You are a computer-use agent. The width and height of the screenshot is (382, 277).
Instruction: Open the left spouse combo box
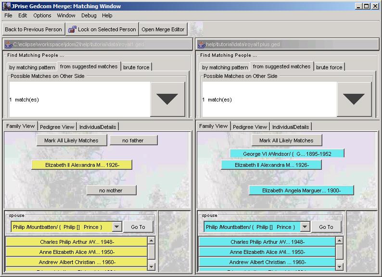pos(117,227)
